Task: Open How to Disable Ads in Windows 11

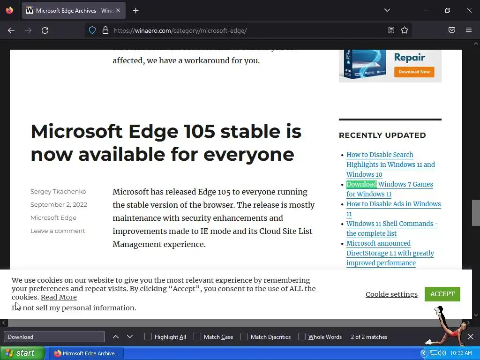Action: point(394,209)
